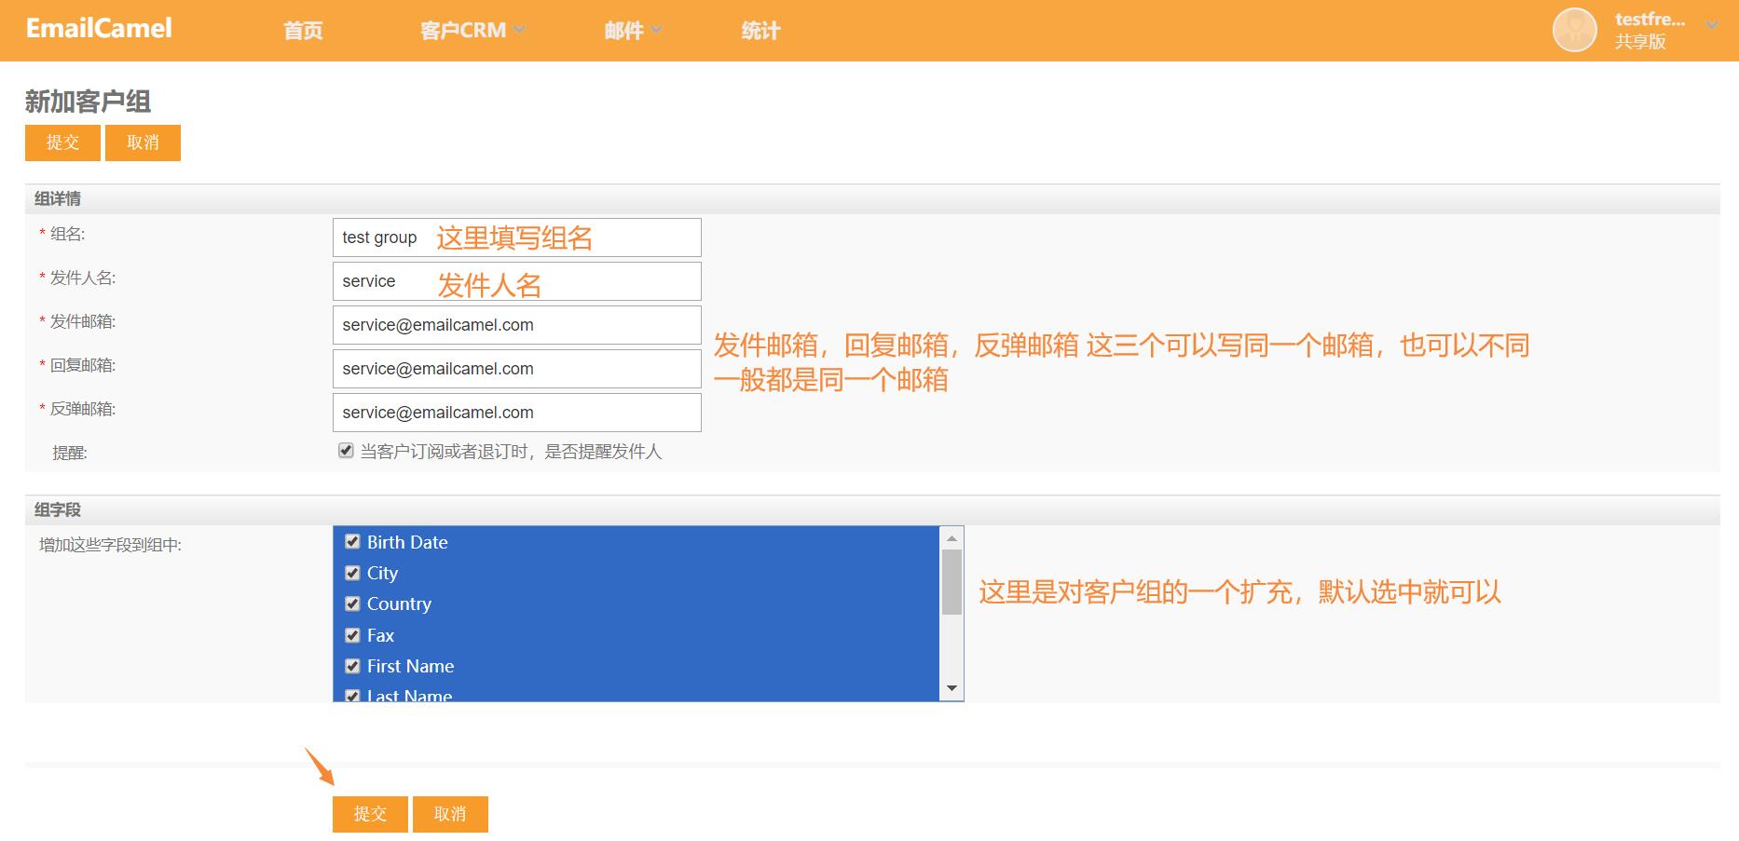This screenshot has width=1739, height=841.
Task: Uncheck the City field checkbox
Action: [x=352, y=573]
